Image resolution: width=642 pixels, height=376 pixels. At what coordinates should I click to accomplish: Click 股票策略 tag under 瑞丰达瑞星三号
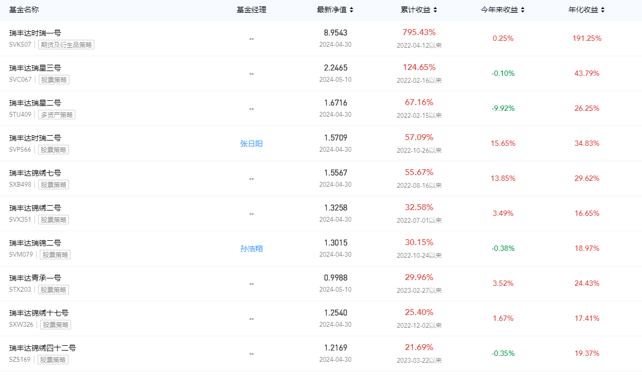click(x=55, y=80)
